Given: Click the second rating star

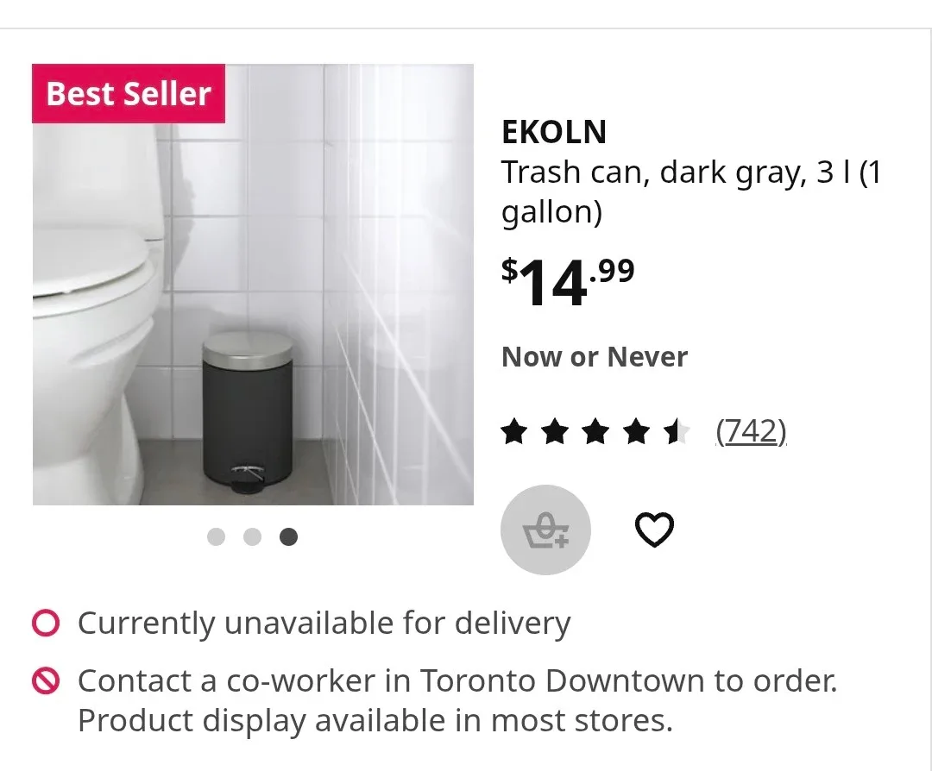Looking at the screenshot, I should click(x=555, y=429).
